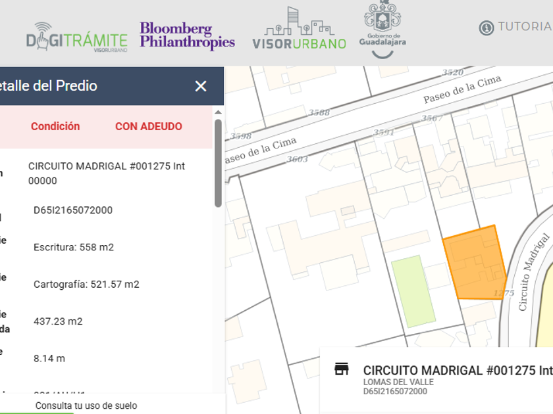Click the Visor Urbano logo
Viewport: 553px width, 414px height.
click(299, 28)
